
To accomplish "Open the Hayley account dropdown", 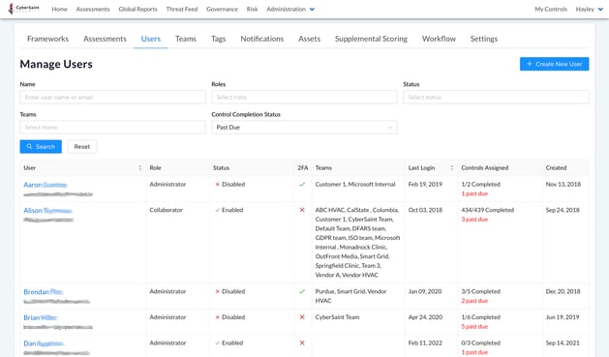I will [590, 9].
